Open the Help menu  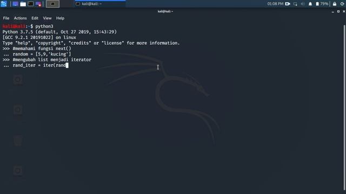tap(60, 18)
